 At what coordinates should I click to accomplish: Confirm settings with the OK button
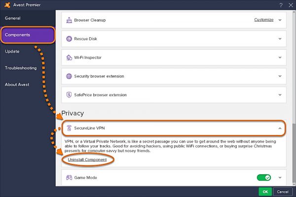[265, 192]
